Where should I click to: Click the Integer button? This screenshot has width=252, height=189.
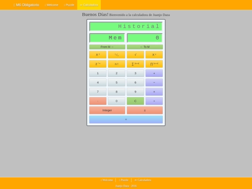(107, 110)
